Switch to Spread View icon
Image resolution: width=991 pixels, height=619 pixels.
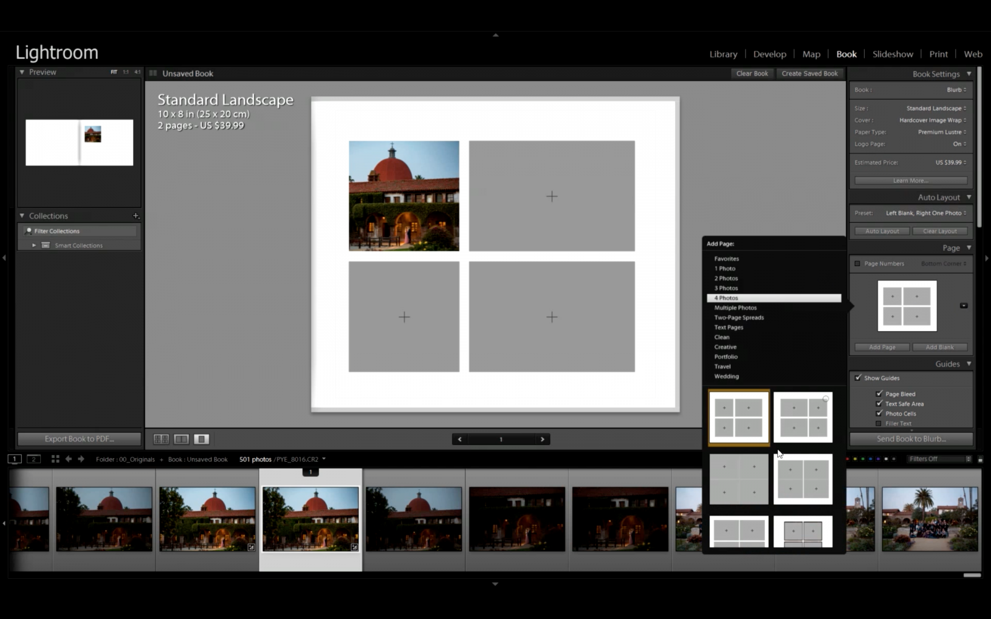[181, 439]
